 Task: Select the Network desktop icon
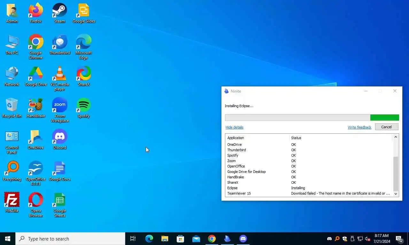coord(12,77)
